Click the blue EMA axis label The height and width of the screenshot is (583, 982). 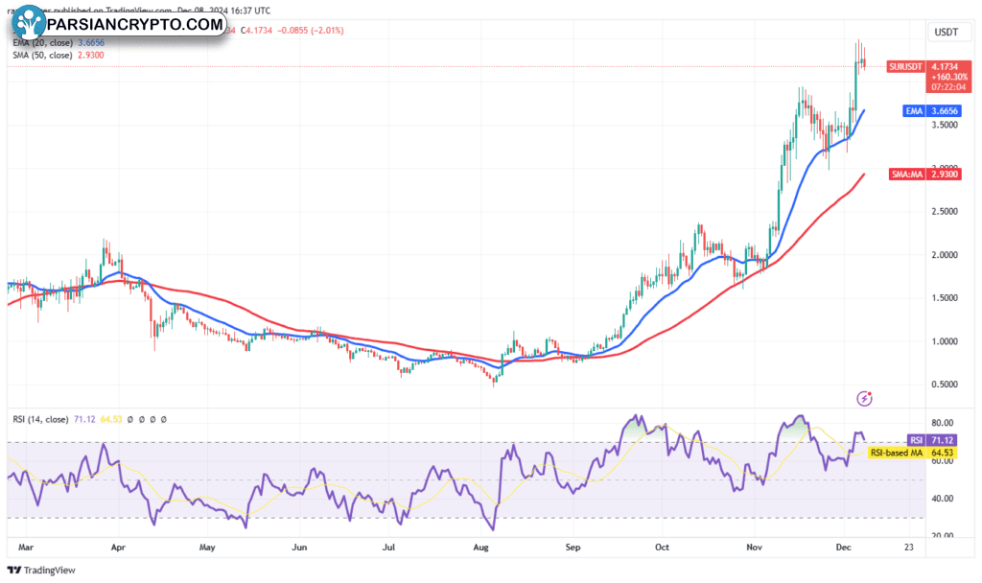[x=914, y=111]
